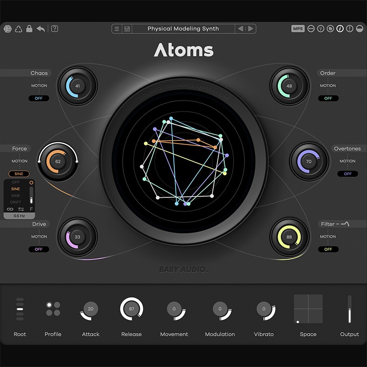
Task: Click the three-dots circle icon near MPE
Action: tap(311, 28)
